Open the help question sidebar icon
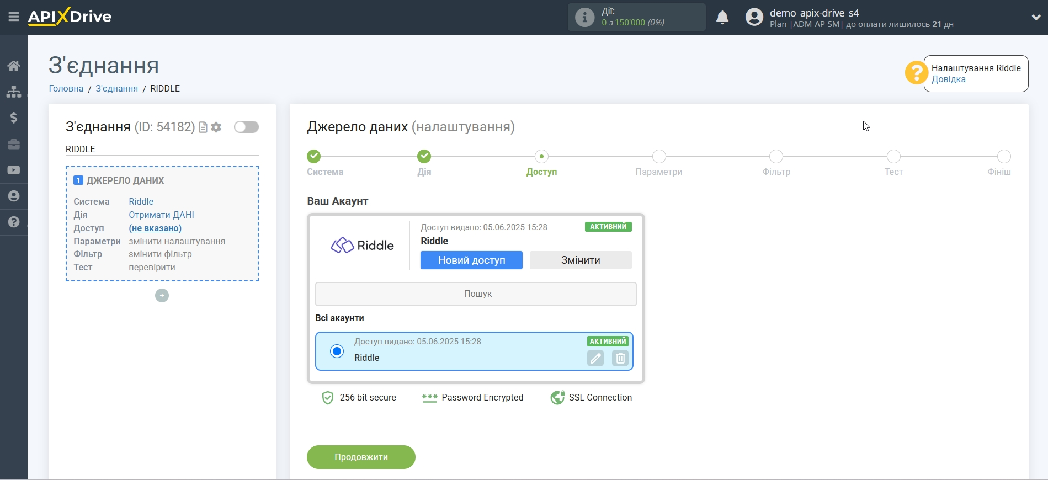This screenshot has height=480, width=1048. click(x=14, y=222)
